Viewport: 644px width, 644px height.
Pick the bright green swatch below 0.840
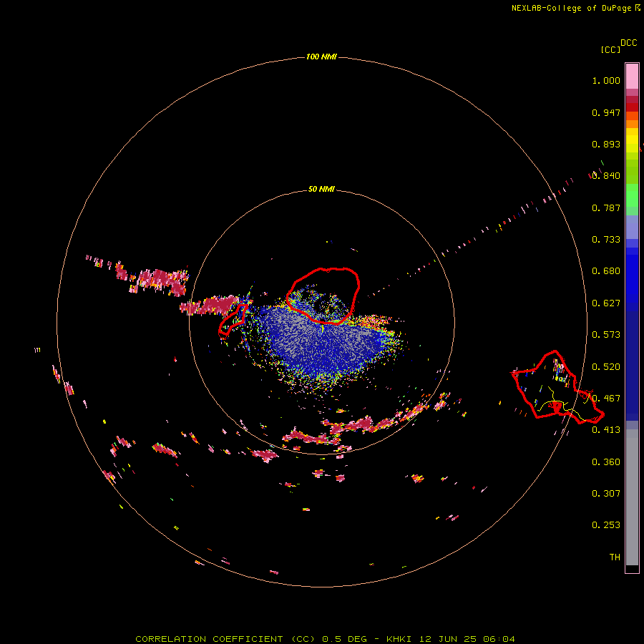coord(632,195)
